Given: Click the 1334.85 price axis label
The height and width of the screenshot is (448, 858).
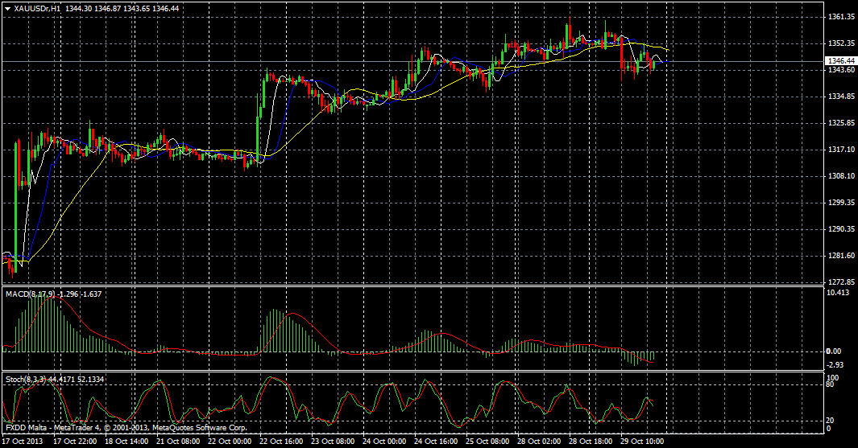Looking at the screenshot, I should 840,97.
